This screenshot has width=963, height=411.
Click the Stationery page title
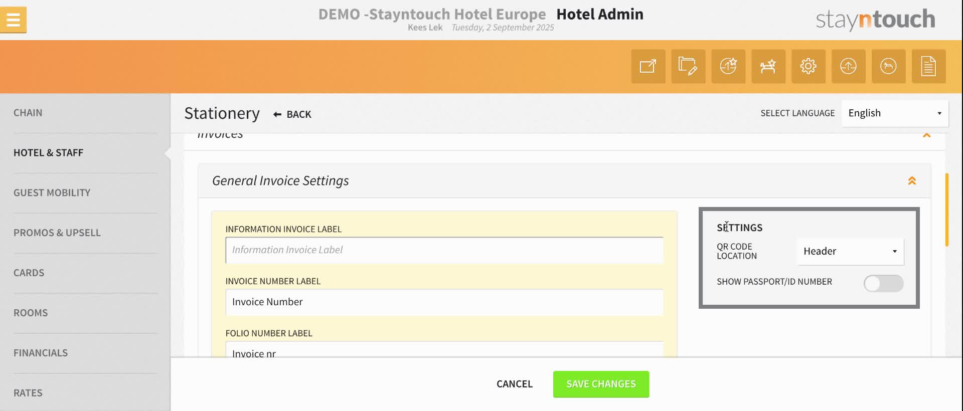pos(222,113)
